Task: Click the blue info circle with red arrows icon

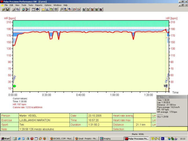Action: pos(70,9)
